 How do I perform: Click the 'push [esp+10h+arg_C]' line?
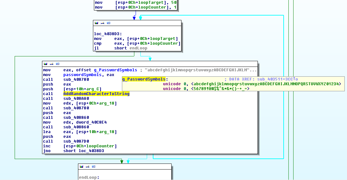pyautogui.click(x=72, y=89)
